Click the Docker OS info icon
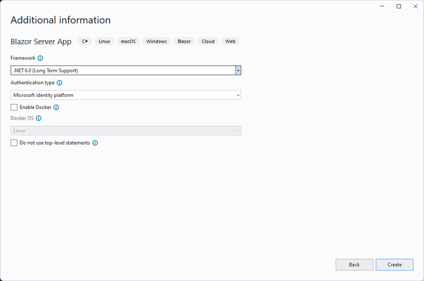 click(39, 118)
